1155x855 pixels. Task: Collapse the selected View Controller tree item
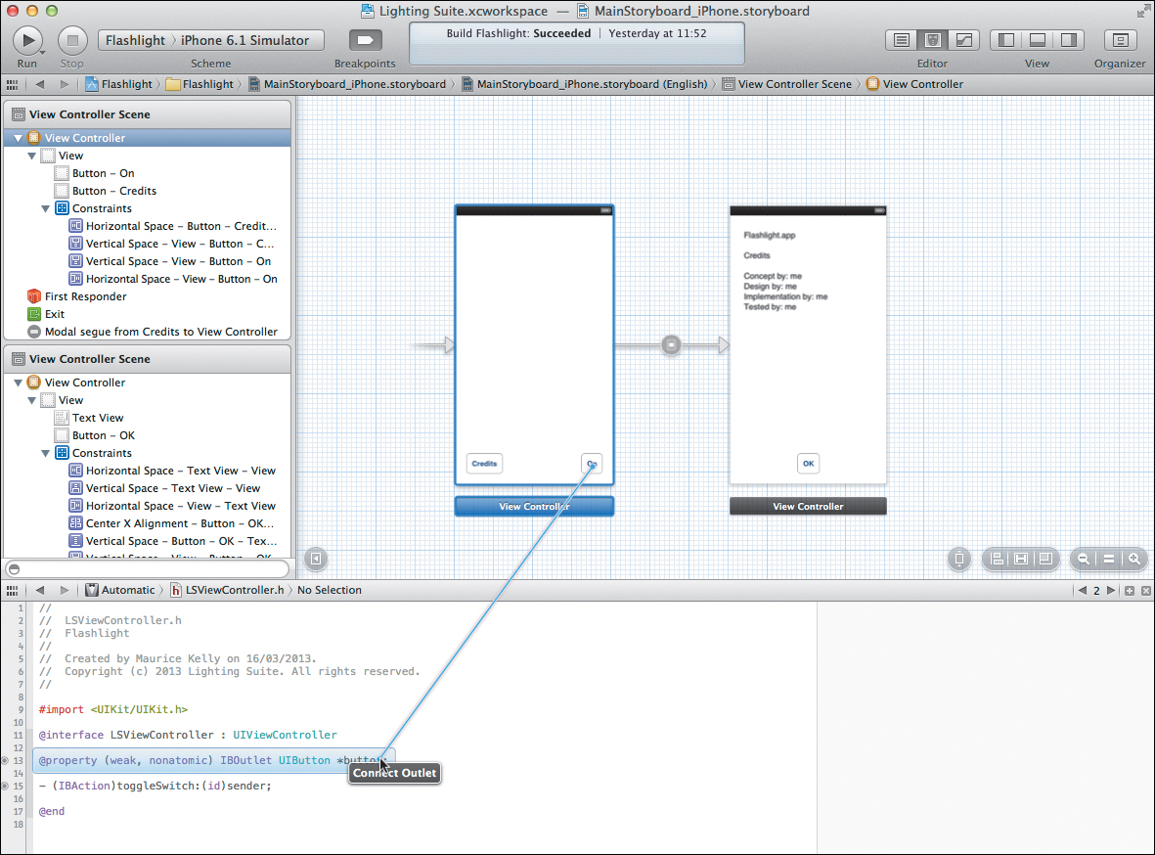pos(19,138)
